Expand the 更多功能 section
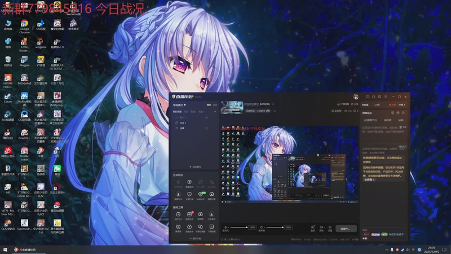Viewport: 451px width, 254px height. click(x=195, y=238)
